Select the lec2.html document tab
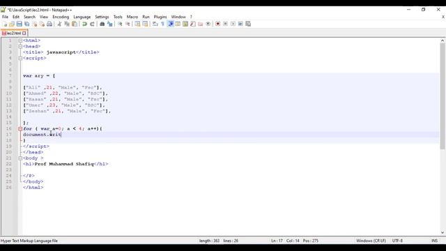Screen dimensions: 446x251 pyautogui.click(x=14, y=33)
